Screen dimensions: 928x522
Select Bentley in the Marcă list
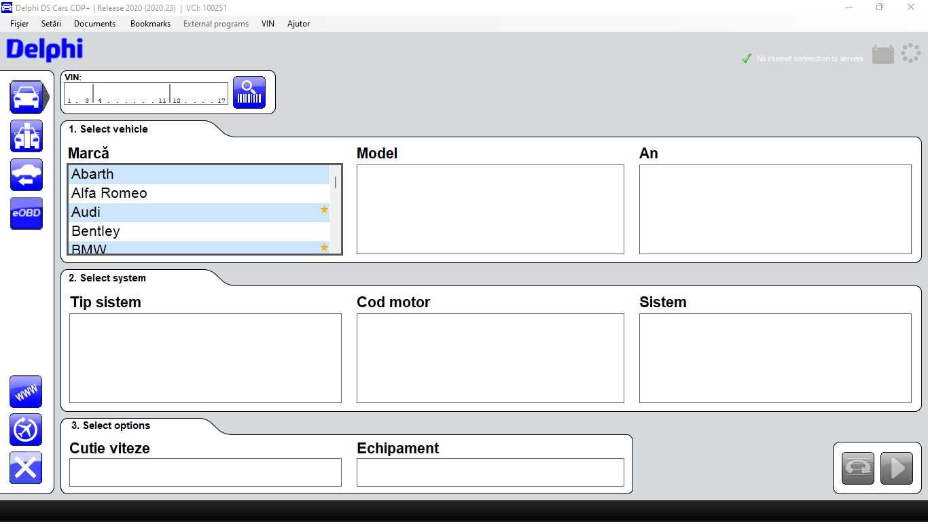point(199,232)
